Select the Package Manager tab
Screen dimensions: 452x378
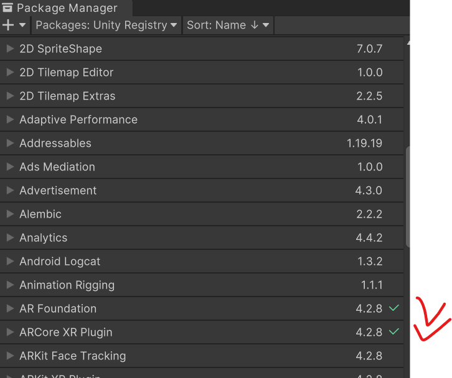pos(66,8)
